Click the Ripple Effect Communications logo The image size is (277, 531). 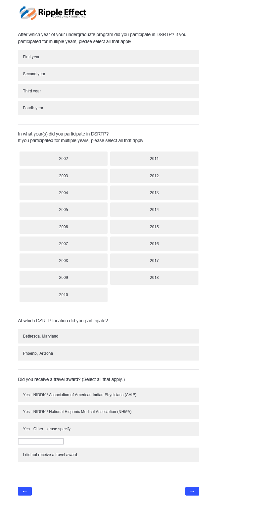click(53, 13)
